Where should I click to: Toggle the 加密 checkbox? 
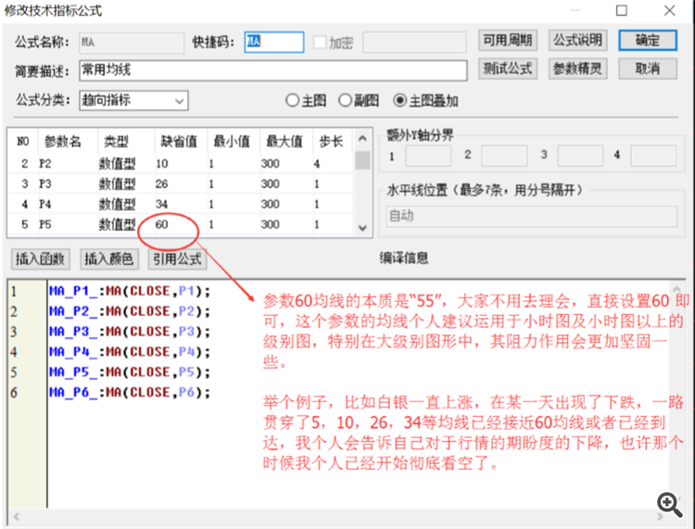click(x=320, y=43)
